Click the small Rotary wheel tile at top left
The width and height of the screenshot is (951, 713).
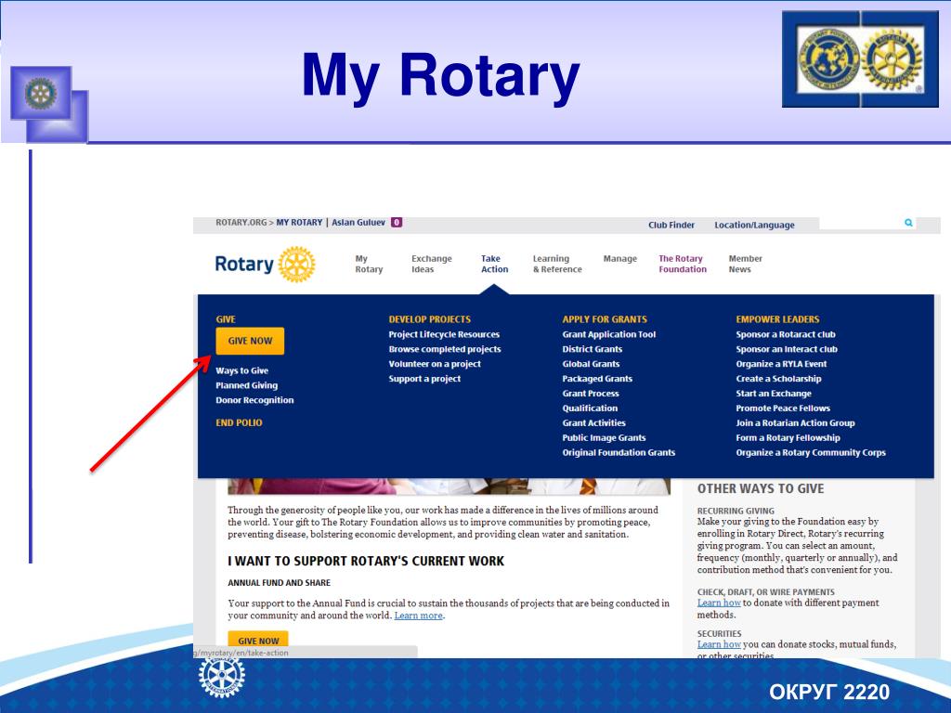pyautogui.click(x=41, y=93)
